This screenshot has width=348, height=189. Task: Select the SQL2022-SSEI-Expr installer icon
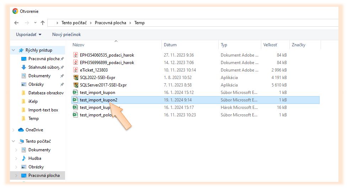pos(75,78)
